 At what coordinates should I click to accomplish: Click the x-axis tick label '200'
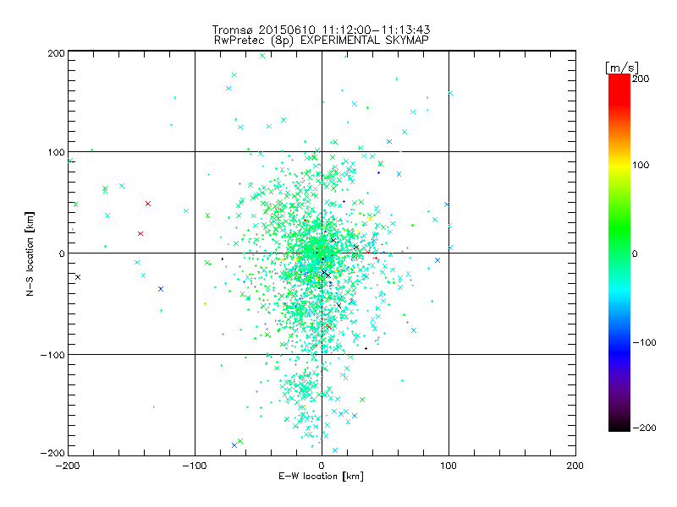point(575,466)
